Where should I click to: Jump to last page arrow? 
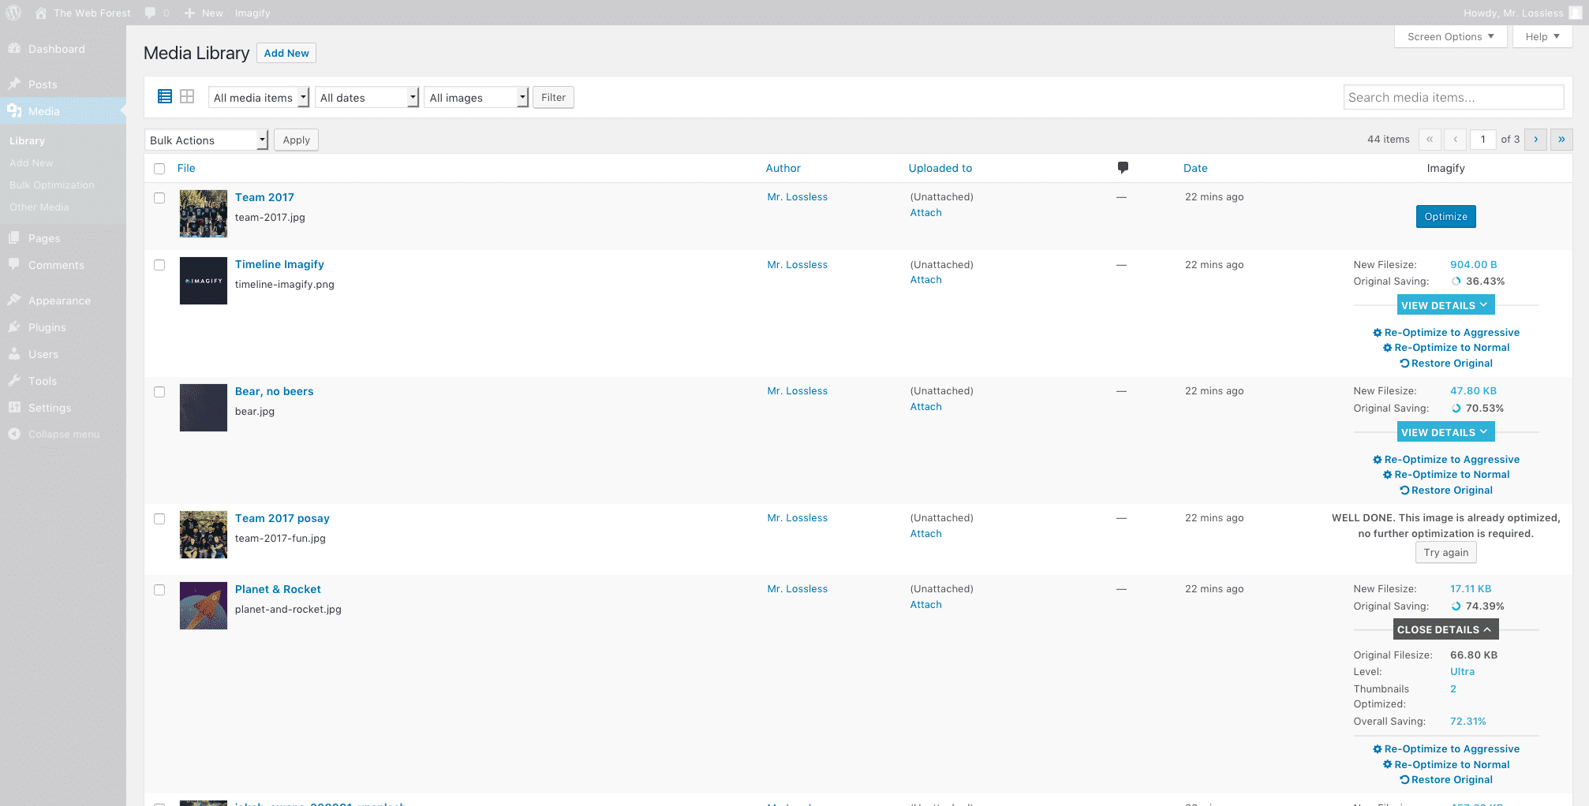[x=1561, y=140]
